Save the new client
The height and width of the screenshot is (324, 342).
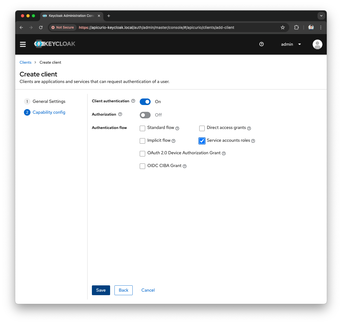[101, 290]
